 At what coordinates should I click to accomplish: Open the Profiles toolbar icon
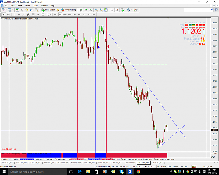[x=10, y=10]
